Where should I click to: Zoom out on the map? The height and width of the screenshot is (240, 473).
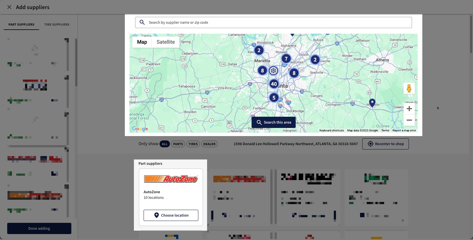pyautogui.click(x=409, y=120)
